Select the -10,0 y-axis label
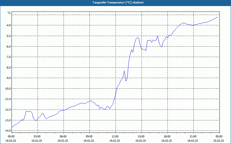Screen dimensions: 231x144 (8, 88)
